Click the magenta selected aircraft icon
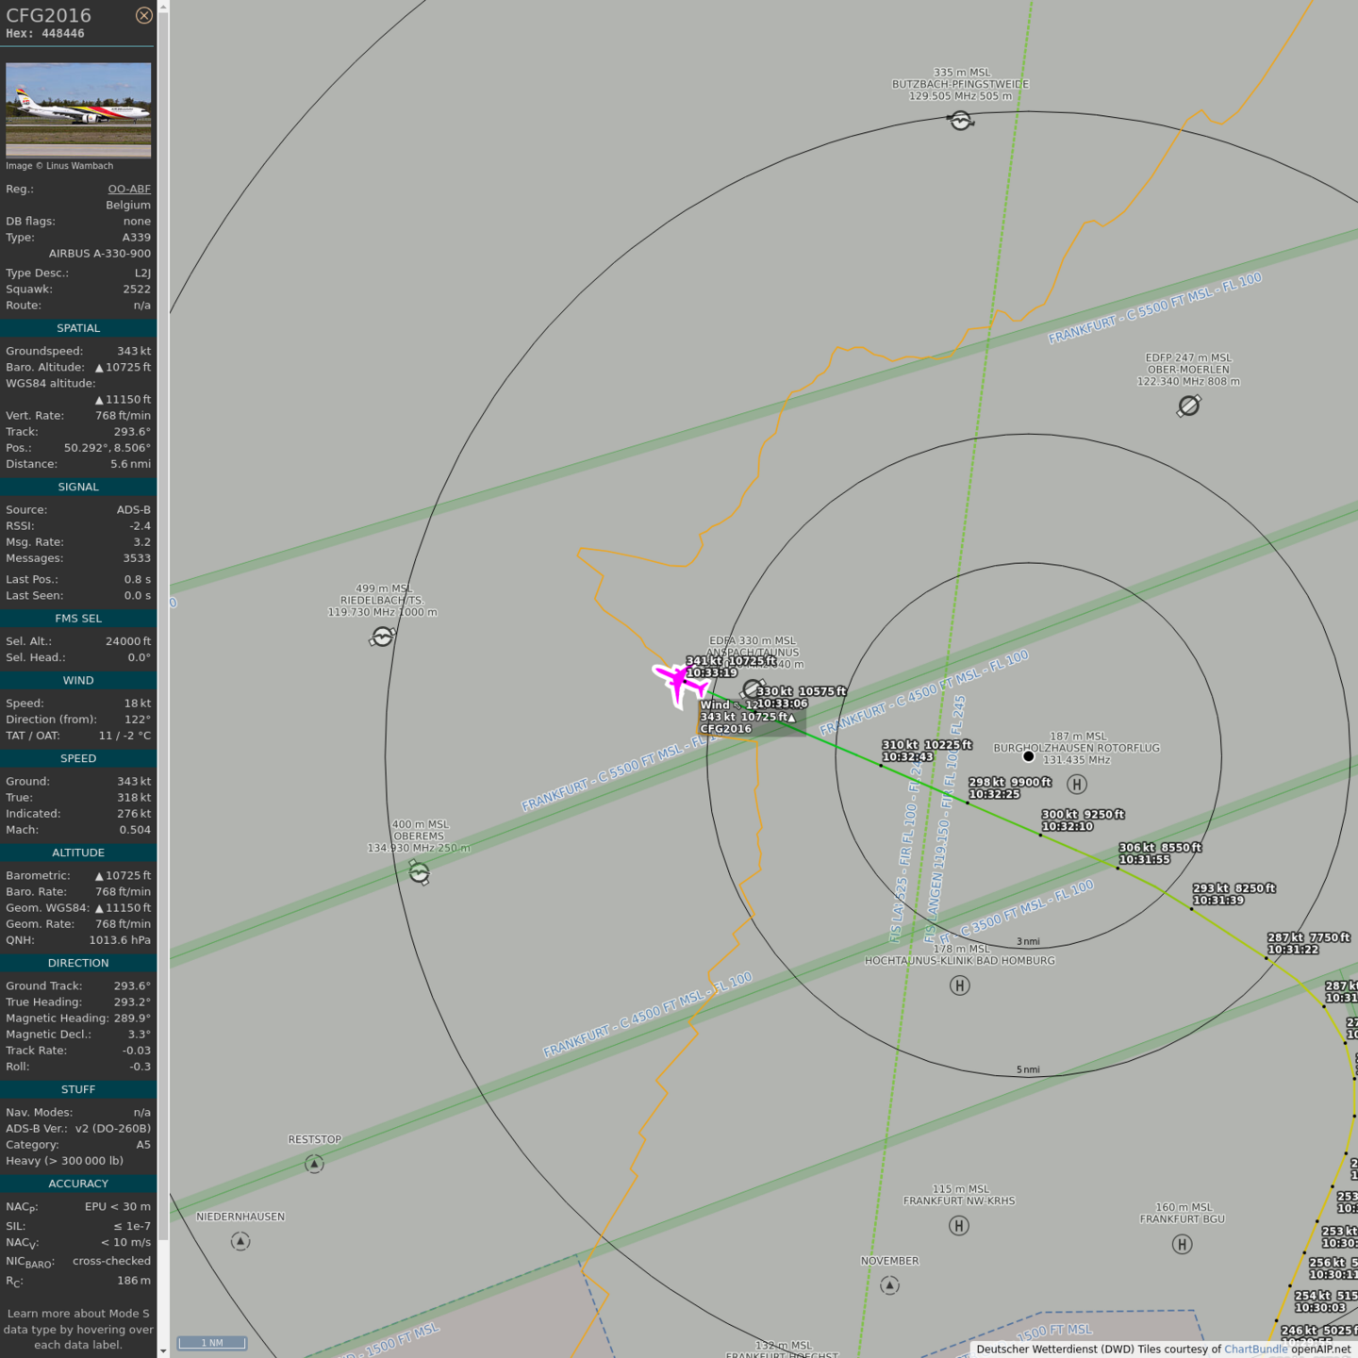Screen dimensions: 1358x1358 (x=680, y=681)
